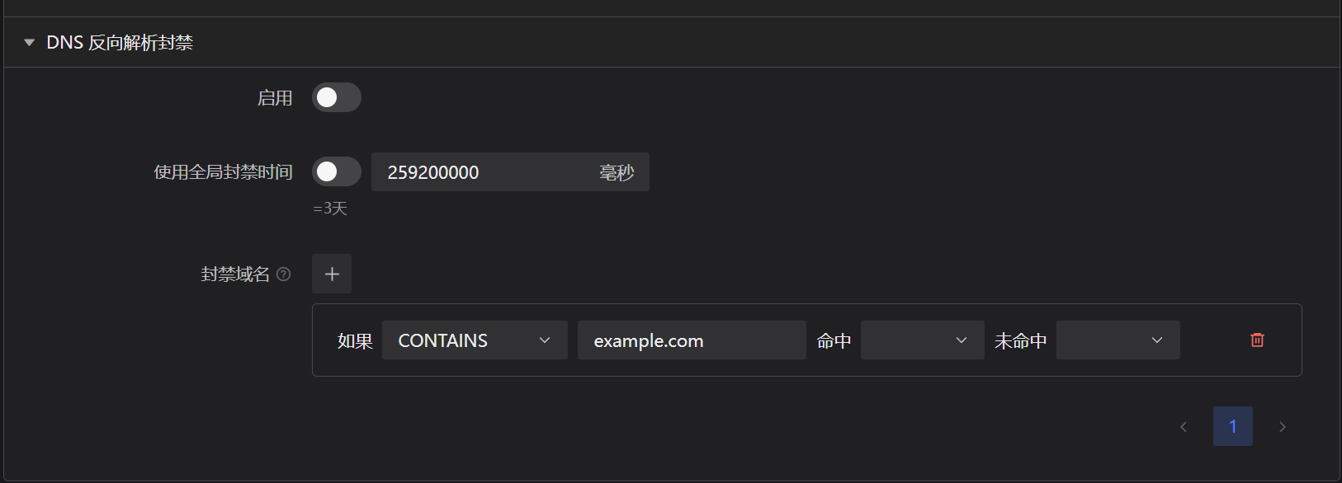Click the chevron inside the 未命中 selector
This screenshot has height=483, width=1342.
1156,340
